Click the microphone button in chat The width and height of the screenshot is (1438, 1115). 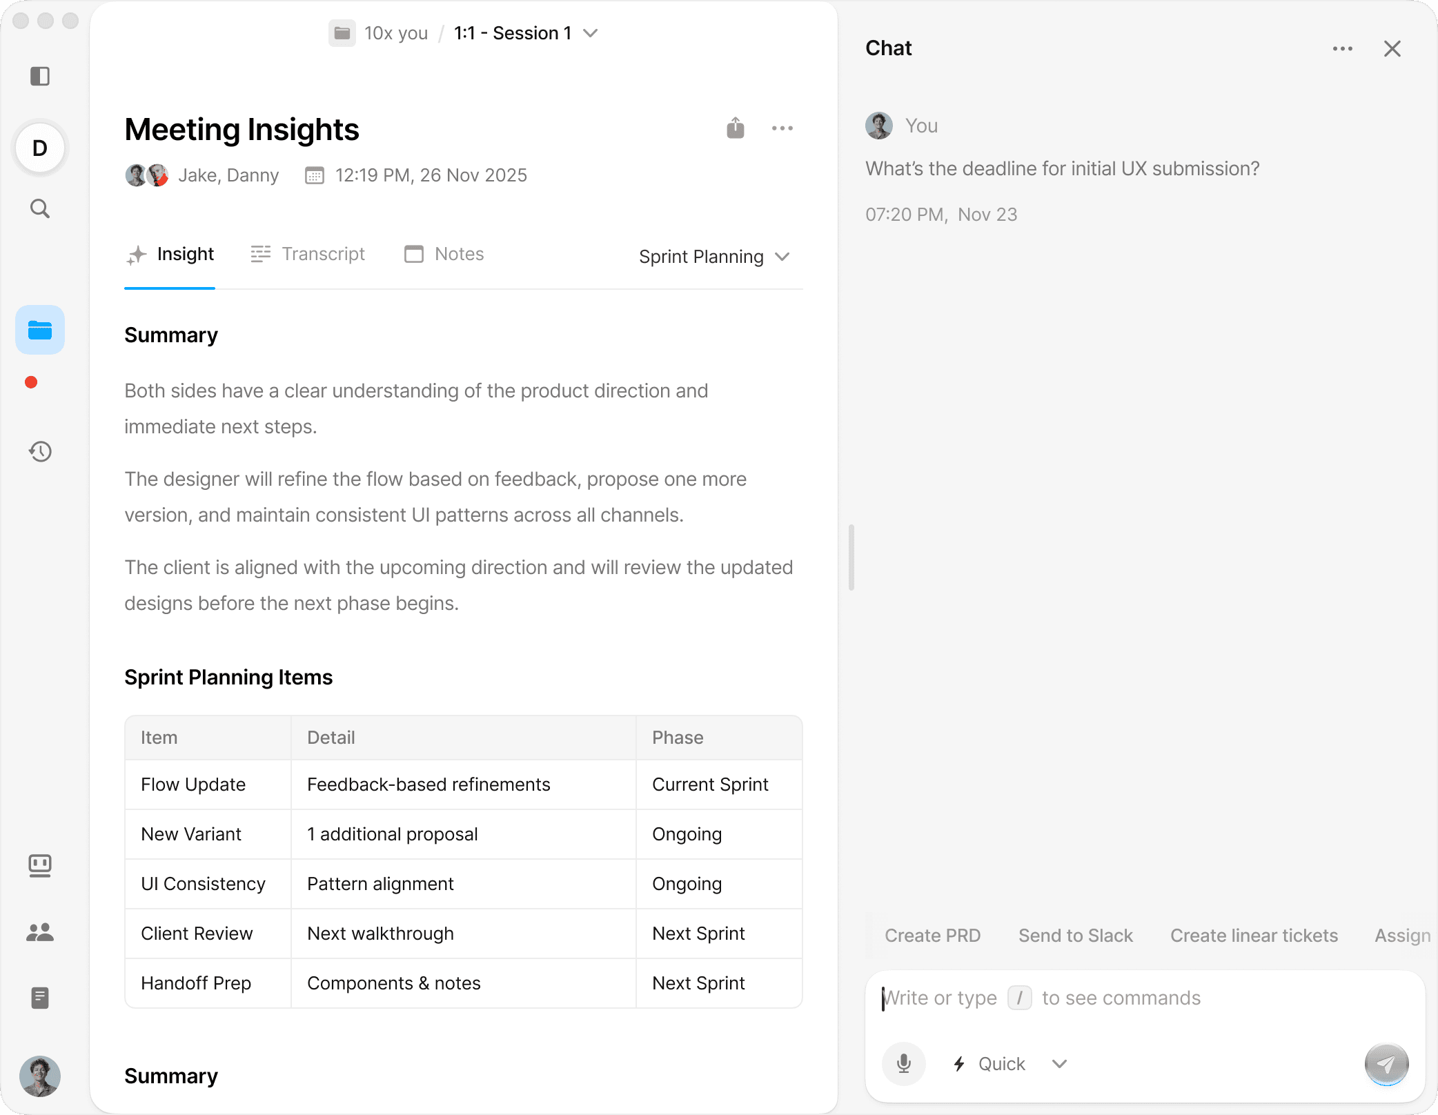pos(903,1063)
